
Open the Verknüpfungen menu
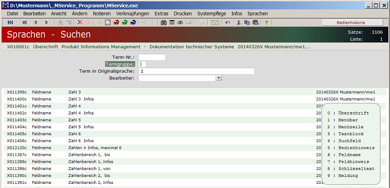(133, 14)
